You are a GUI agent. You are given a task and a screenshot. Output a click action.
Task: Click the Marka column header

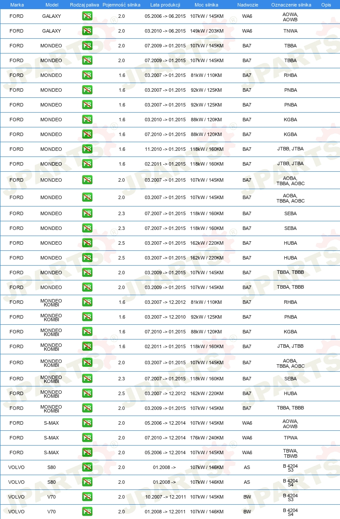[x=17, y=5]
